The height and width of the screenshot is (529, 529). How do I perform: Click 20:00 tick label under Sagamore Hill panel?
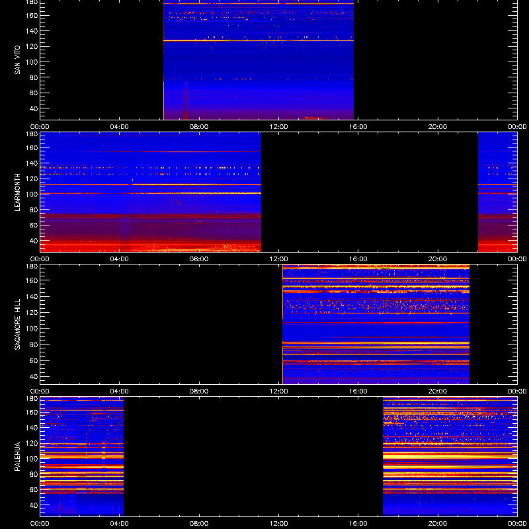click(438, 391)
